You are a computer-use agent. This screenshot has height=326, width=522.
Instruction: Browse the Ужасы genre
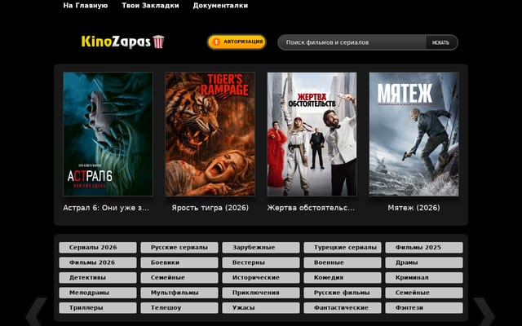(261, 308)
